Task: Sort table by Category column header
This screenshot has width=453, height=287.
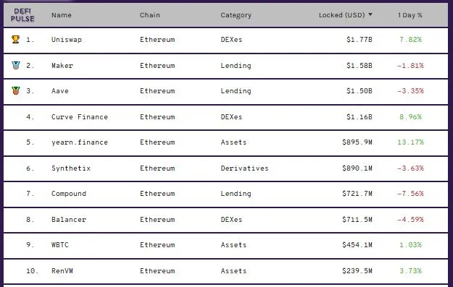Action: (x=236, y=15)
